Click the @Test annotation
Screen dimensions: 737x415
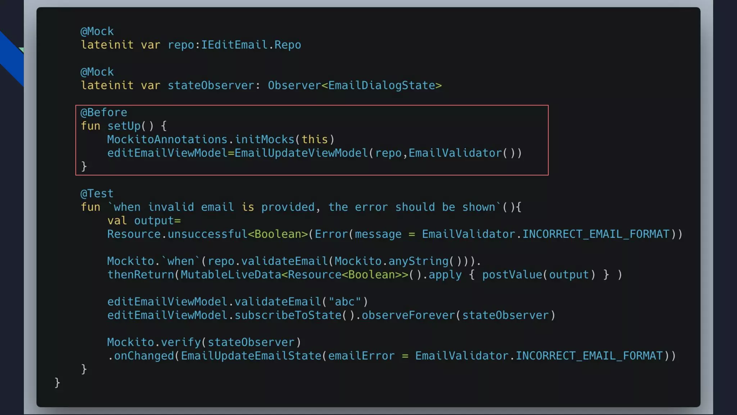[97, 194]
